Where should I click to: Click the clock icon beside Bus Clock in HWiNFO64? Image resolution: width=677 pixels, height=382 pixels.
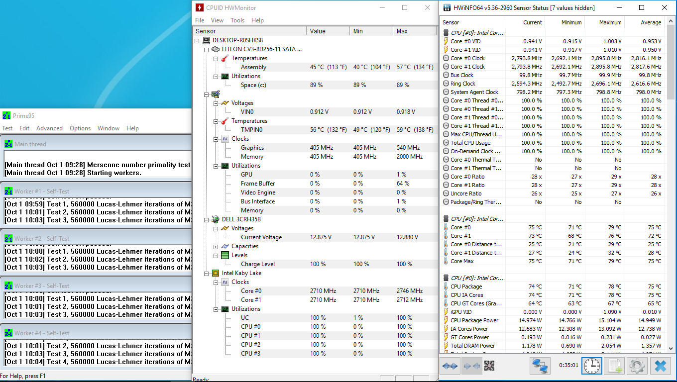446,75
